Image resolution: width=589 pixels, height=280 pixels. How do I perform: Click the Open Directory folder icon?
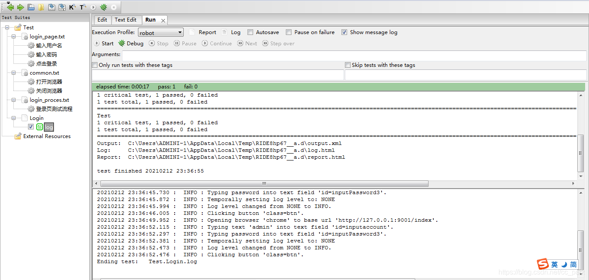(41, 7)
